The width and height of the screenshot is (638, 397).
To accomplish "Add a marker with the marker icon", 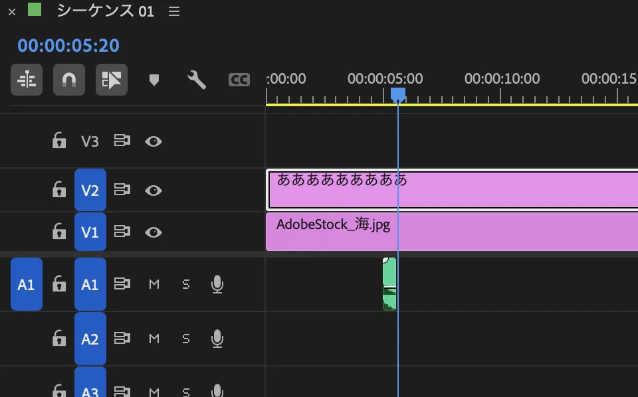I will (154, 80).
